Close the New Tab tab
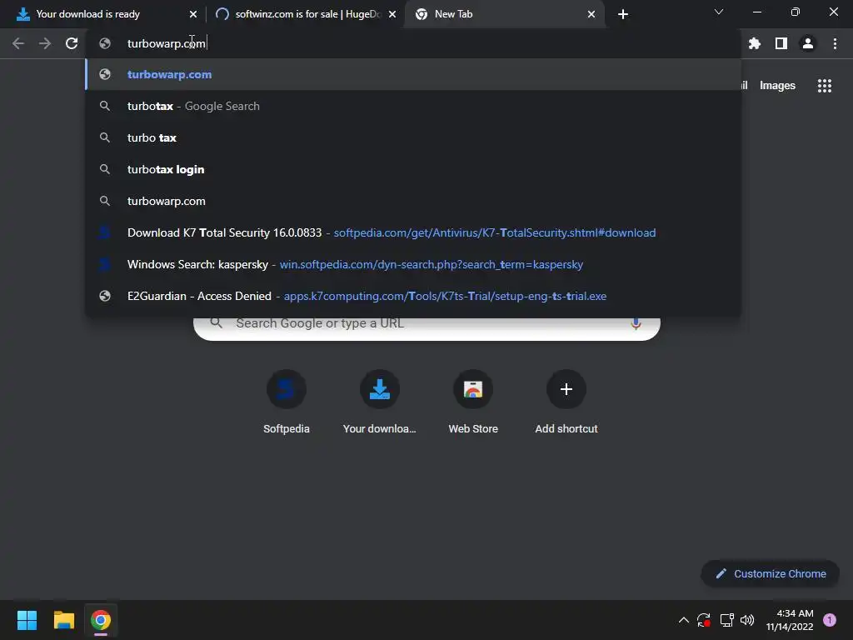Screen dimensions: 853x640 tap(591, 14)
